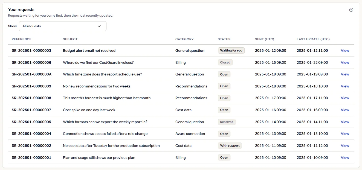
Task: Click subject about weekly report export formats
Action: coord(105,122)
